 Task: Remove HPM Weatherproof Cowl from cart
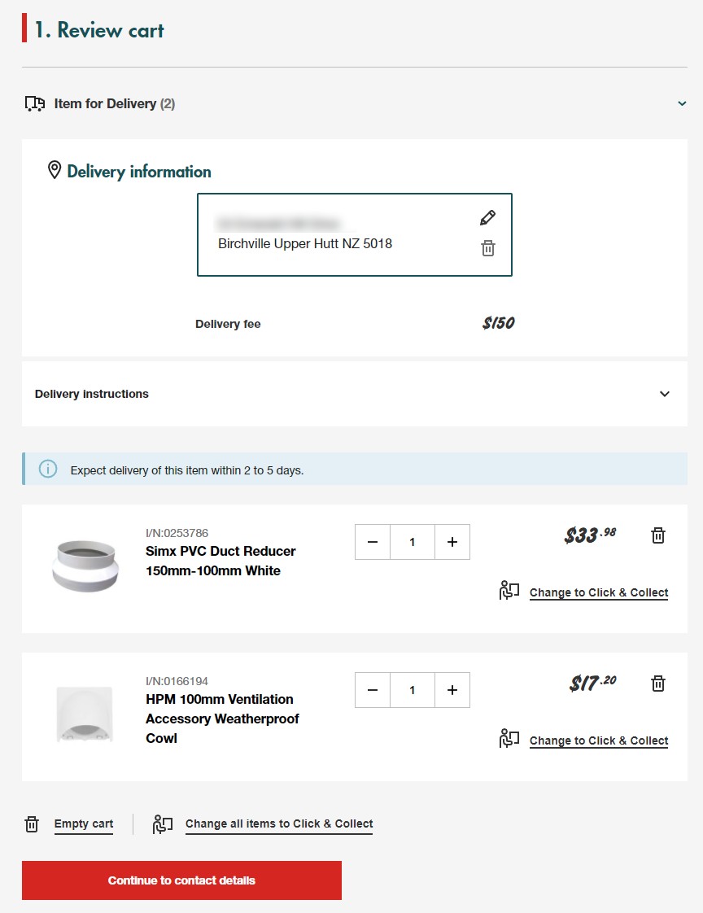(x=658, y=684)
